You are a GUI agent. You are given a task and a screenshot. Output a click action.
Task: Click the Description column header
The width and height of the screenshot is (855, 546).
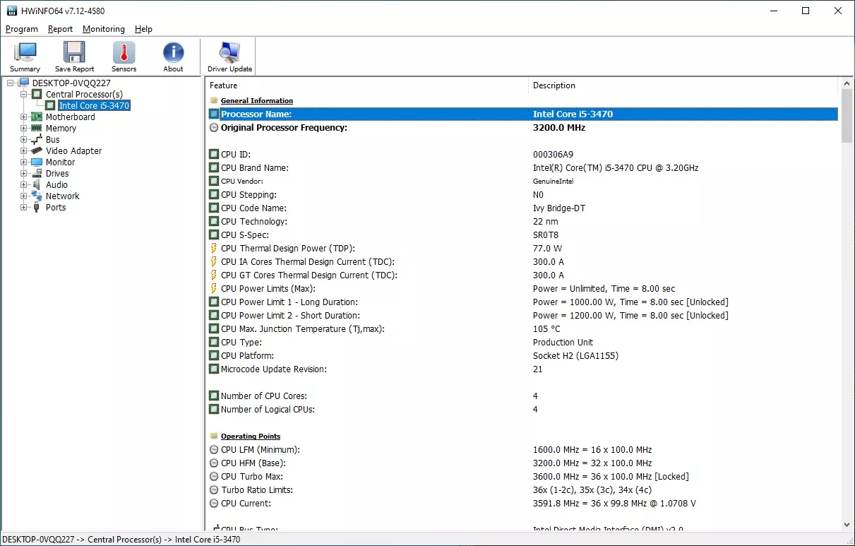[x=683, y=85]
